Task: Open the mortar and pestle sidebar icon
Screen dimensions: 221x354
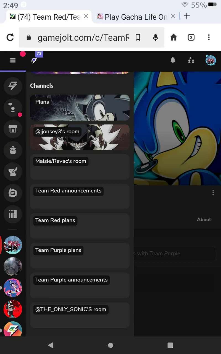Action: (x=13, y=171)
